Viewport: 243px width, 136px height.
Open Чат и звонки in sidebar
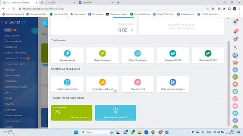tap(13, 76)
